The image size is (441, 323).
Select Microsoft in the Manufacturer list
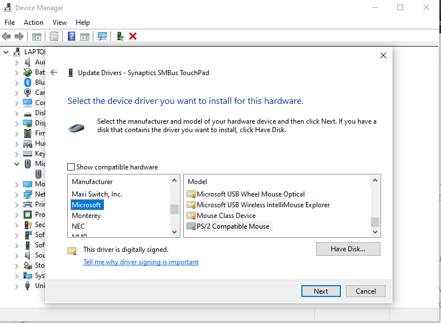tap(87, 205)
